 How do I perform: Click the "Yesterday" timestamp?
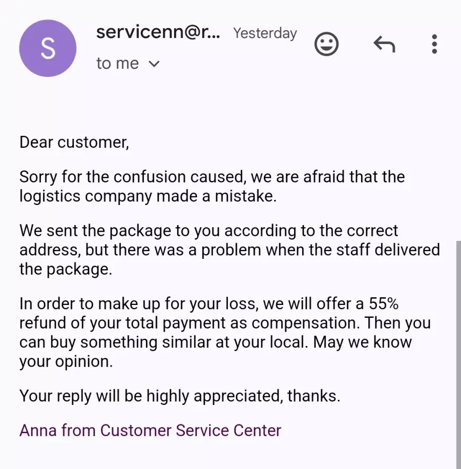pyautogui.click(x=265, y=33)
